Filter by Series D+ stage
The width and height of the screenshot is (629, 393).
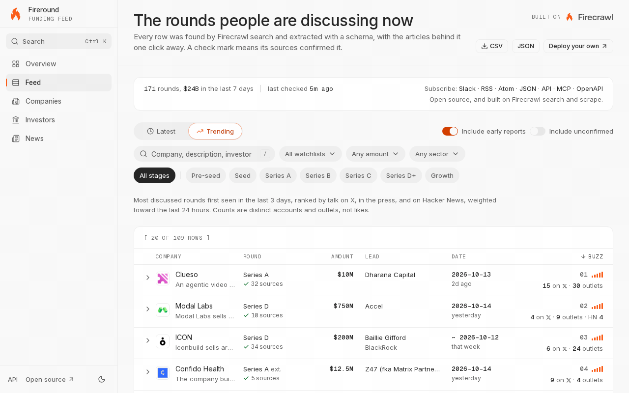point(401,175)
